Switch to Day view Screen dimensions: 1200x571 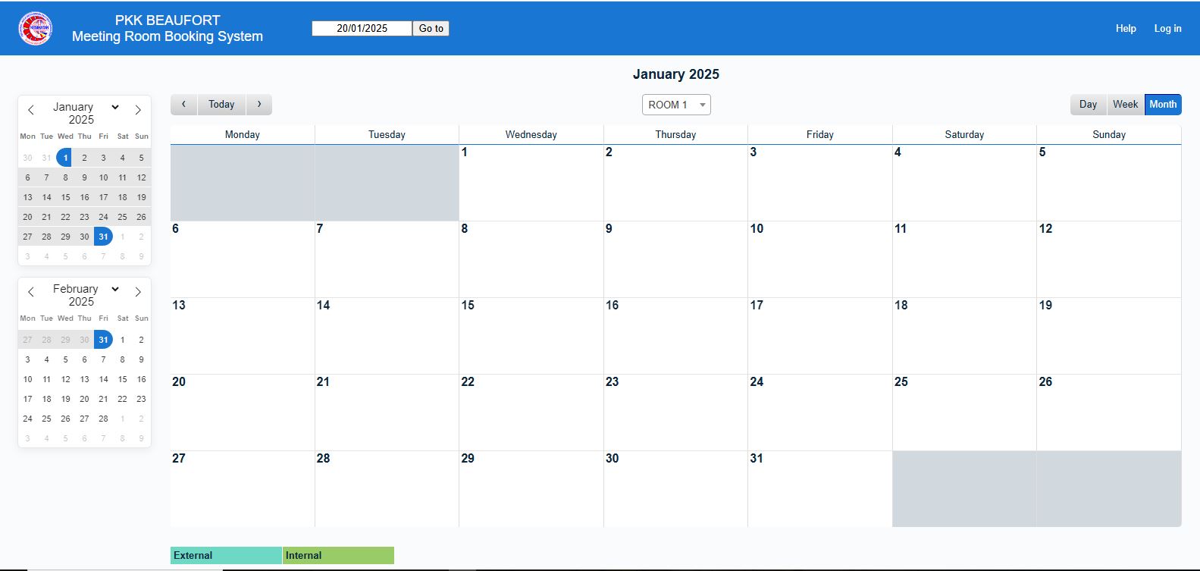(1088, 105)
